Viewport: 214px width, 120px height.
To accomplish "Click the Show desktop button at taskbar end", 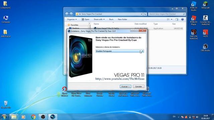I will click(213, 117).
